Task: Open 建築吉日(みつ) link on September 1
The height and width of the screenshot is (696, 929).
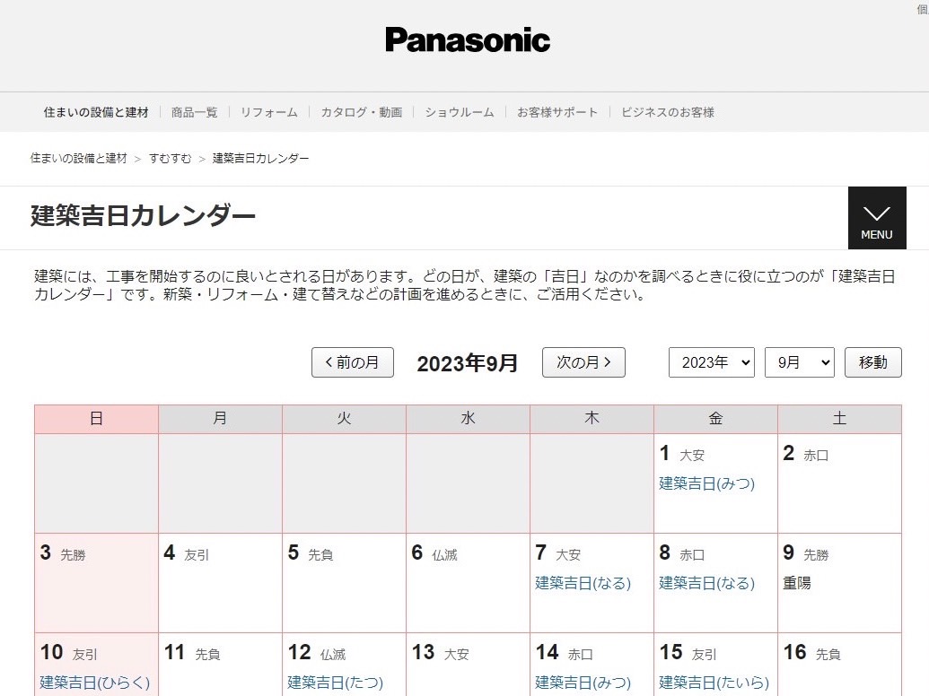Action: pos(706,483)
